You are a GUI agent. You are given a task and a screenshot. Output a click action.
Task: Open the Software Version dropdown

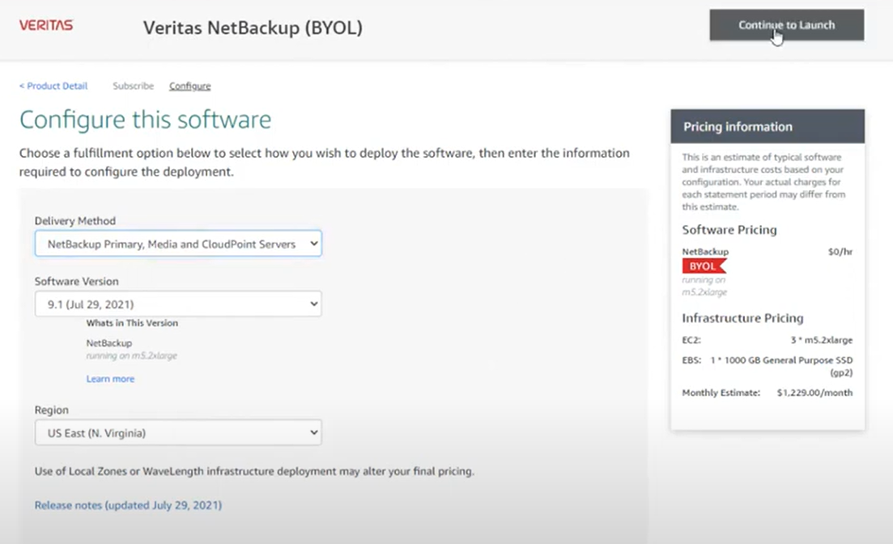(178, 304)
